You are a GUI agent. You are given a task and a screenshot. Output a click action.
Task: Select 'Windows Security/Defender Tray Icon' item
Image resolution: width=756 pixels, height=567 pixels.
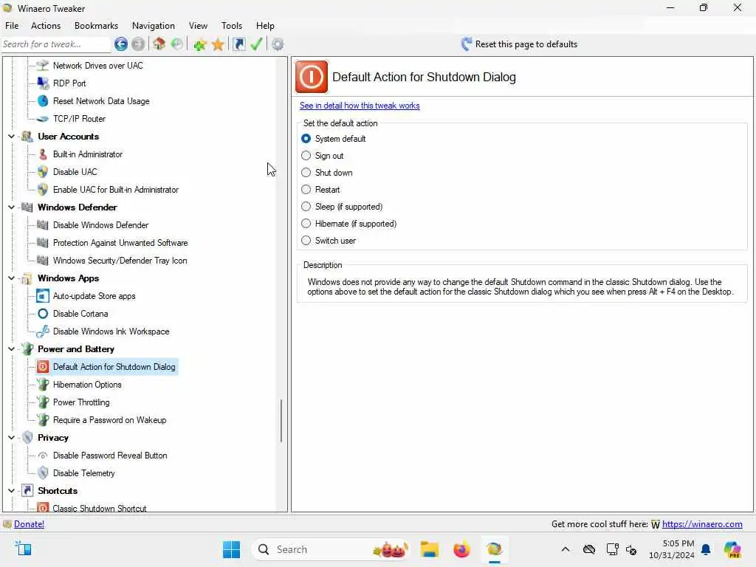click(120, 261)
